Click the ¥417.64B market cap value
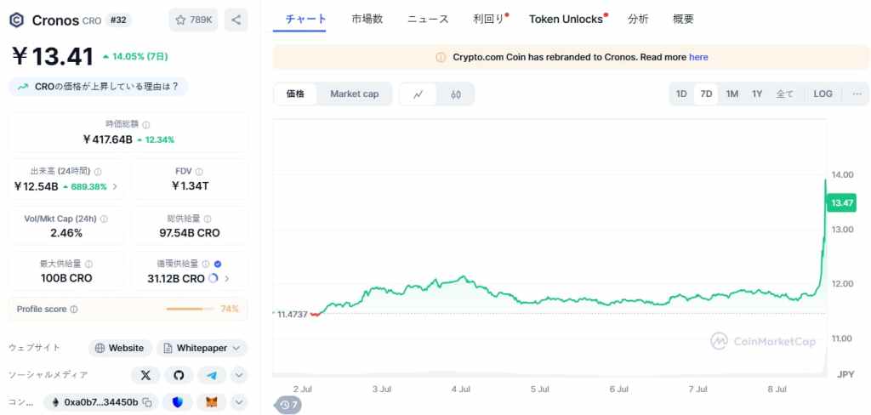The height and width of the screenshot is (415, 871). coord(107,139)
